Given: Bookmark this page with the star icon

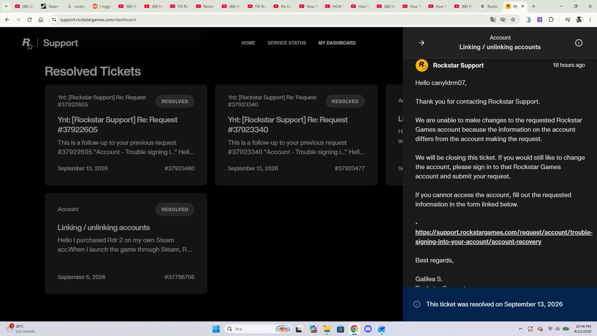Looking at the screenshot, I should (x=513, y=20).
